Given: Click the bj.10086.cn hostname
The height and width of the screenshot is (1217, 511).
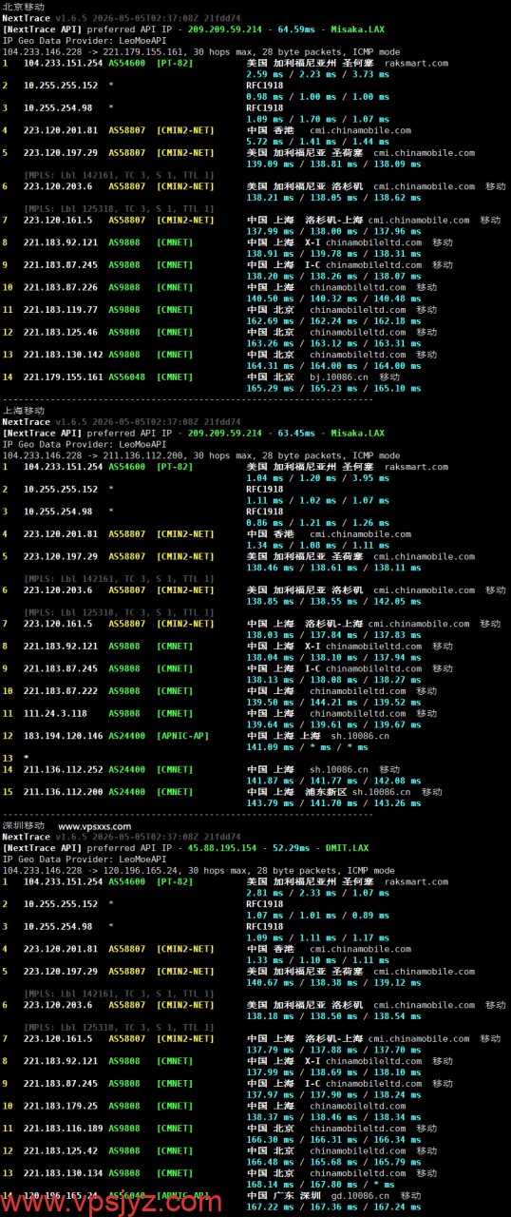Looking at the screenshot, I should (x=338, y=377).
